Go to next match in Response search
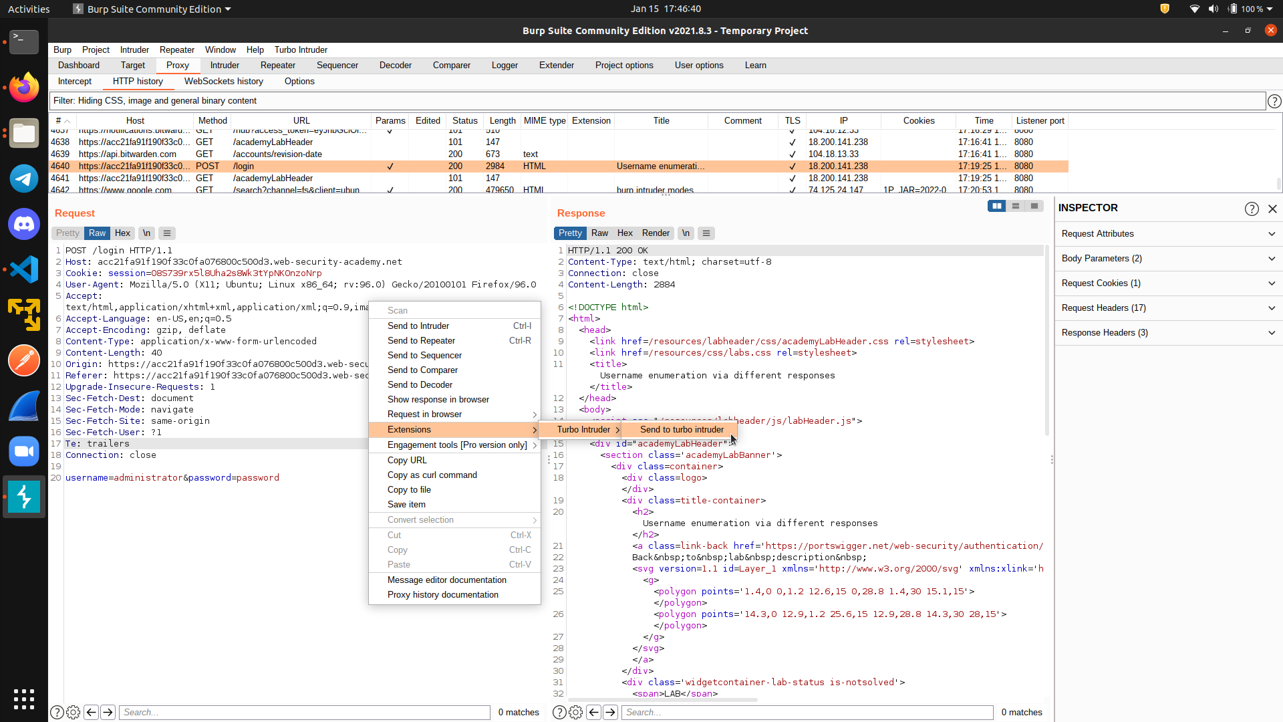 610,713
